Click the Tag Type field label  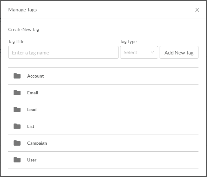(128, 41)
